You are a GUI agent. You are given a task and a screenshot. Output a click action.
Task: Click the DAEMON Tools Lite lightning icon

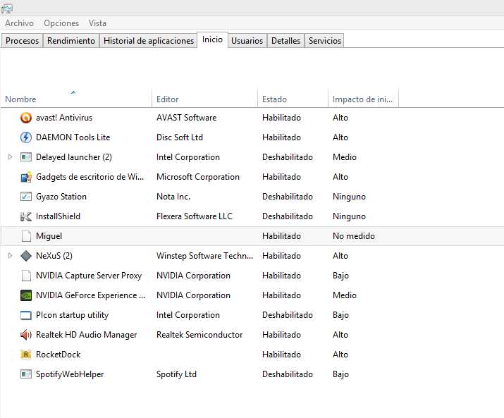point(25,137)
